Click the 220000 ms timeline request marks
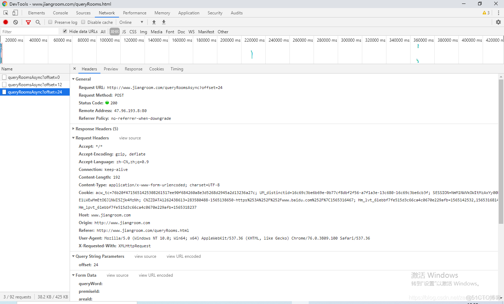The image size is (504, 304). click(252, 54)
